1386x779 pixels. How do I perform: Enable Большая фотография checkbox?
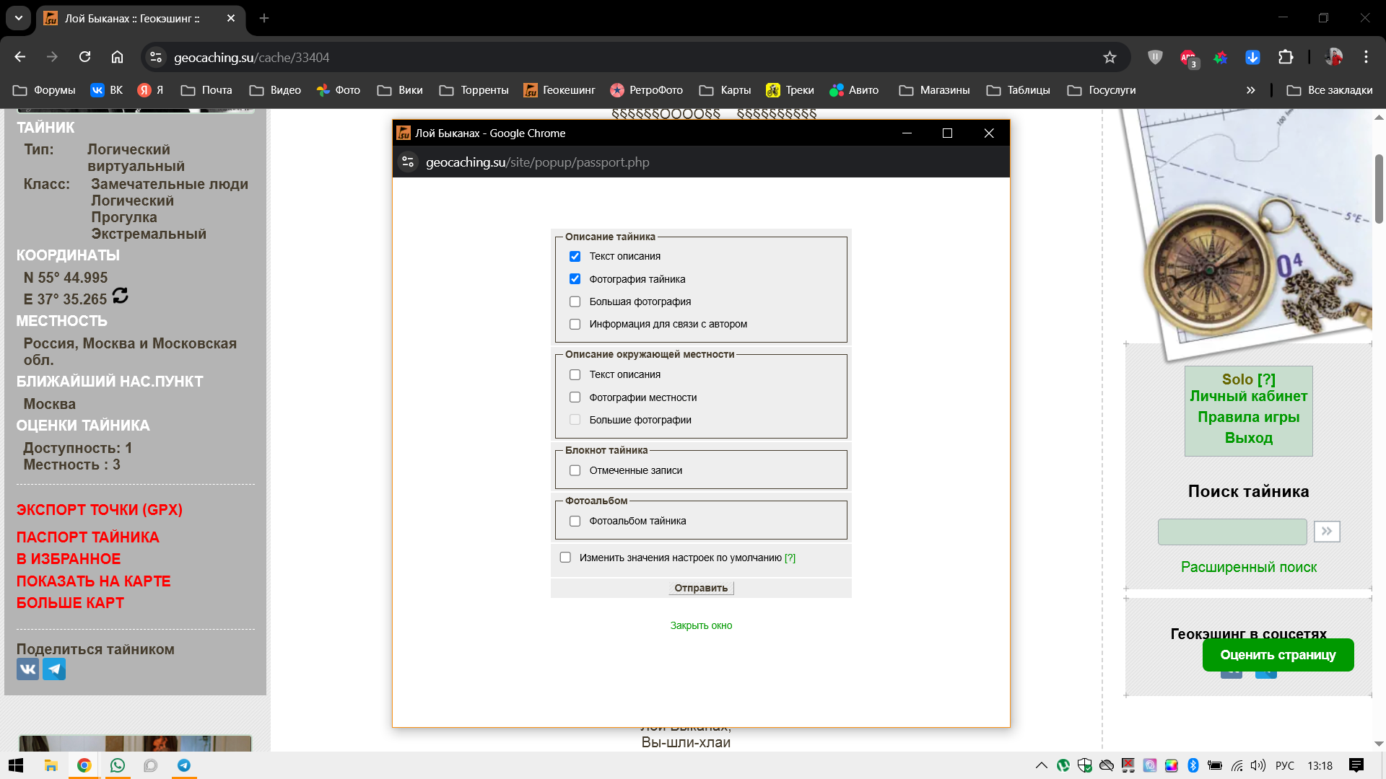click(575, 302)
